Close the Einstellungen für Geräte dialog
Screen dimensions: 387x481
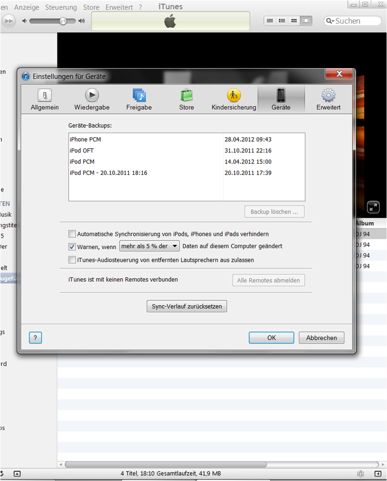pos(339,73)
